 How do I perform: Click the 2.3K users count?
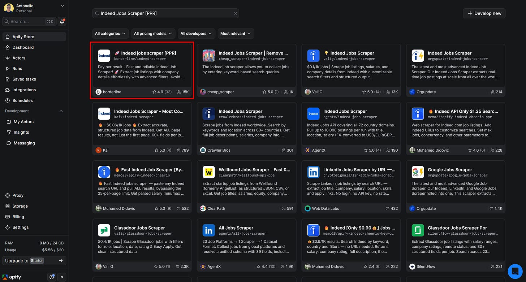tap(182, 266)
